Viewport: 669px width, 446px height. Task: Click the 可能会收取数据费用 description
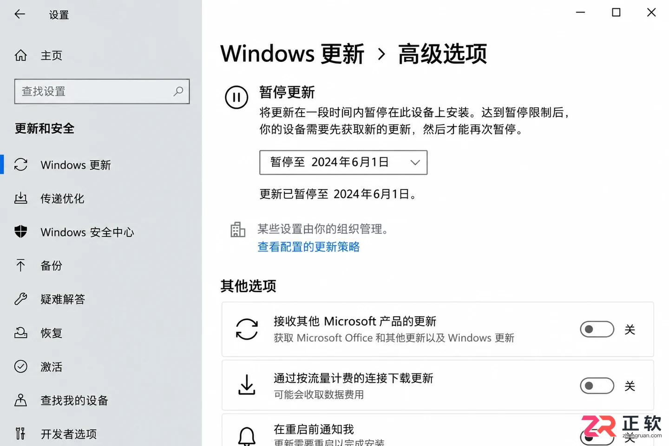(x=319, y=394)
